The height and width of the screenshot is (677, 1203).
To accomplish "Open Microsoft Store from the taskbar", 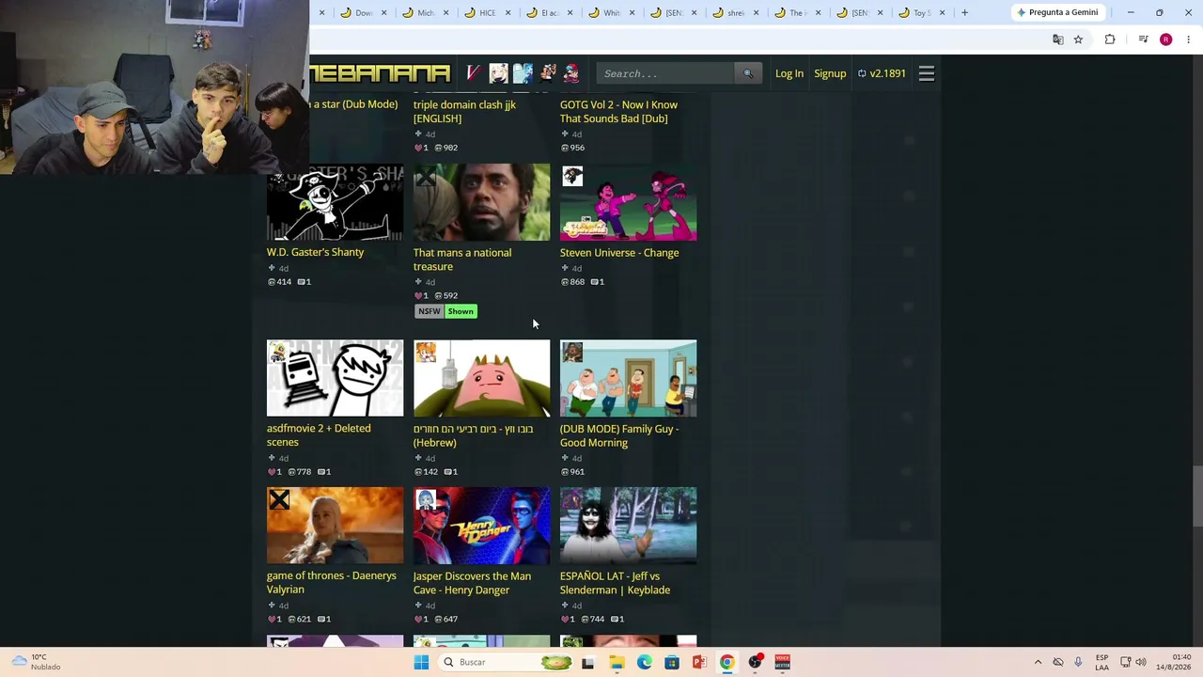I will click(672, 662).
